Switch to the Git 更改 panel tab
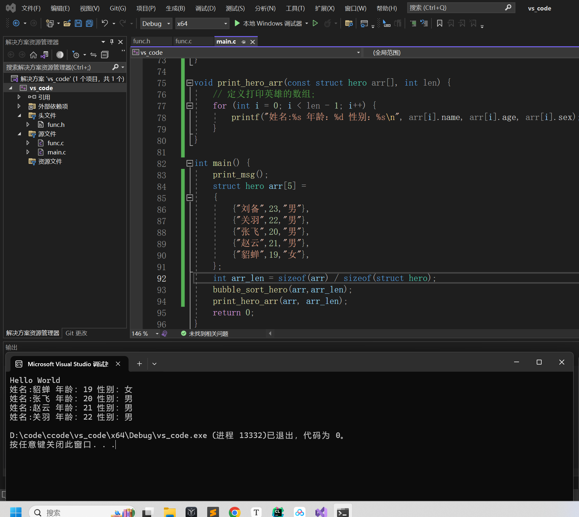This screenshot has width=579, height=517. (x=76, y=333)
